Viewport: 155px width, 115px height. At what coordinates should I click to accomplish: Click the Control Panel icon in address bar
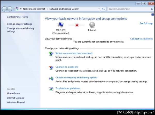(17, 9)
